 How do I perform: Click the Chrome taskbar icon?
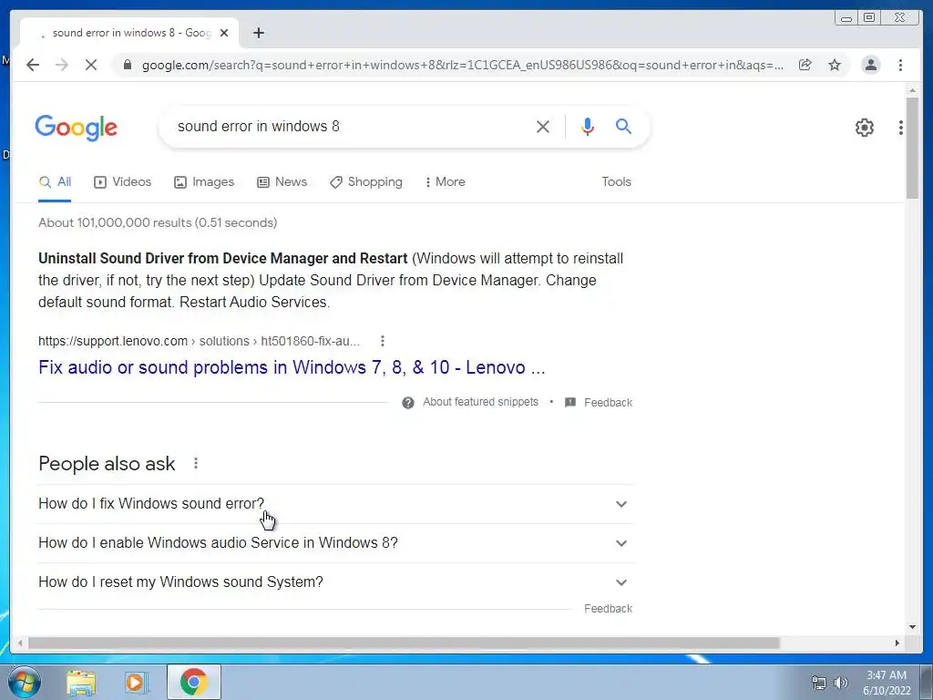[193, 683]
